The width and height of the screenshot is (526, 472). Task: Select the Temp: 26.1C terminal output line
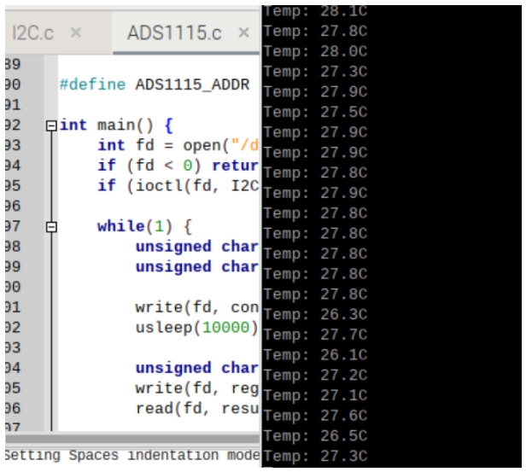pos(315,354)
